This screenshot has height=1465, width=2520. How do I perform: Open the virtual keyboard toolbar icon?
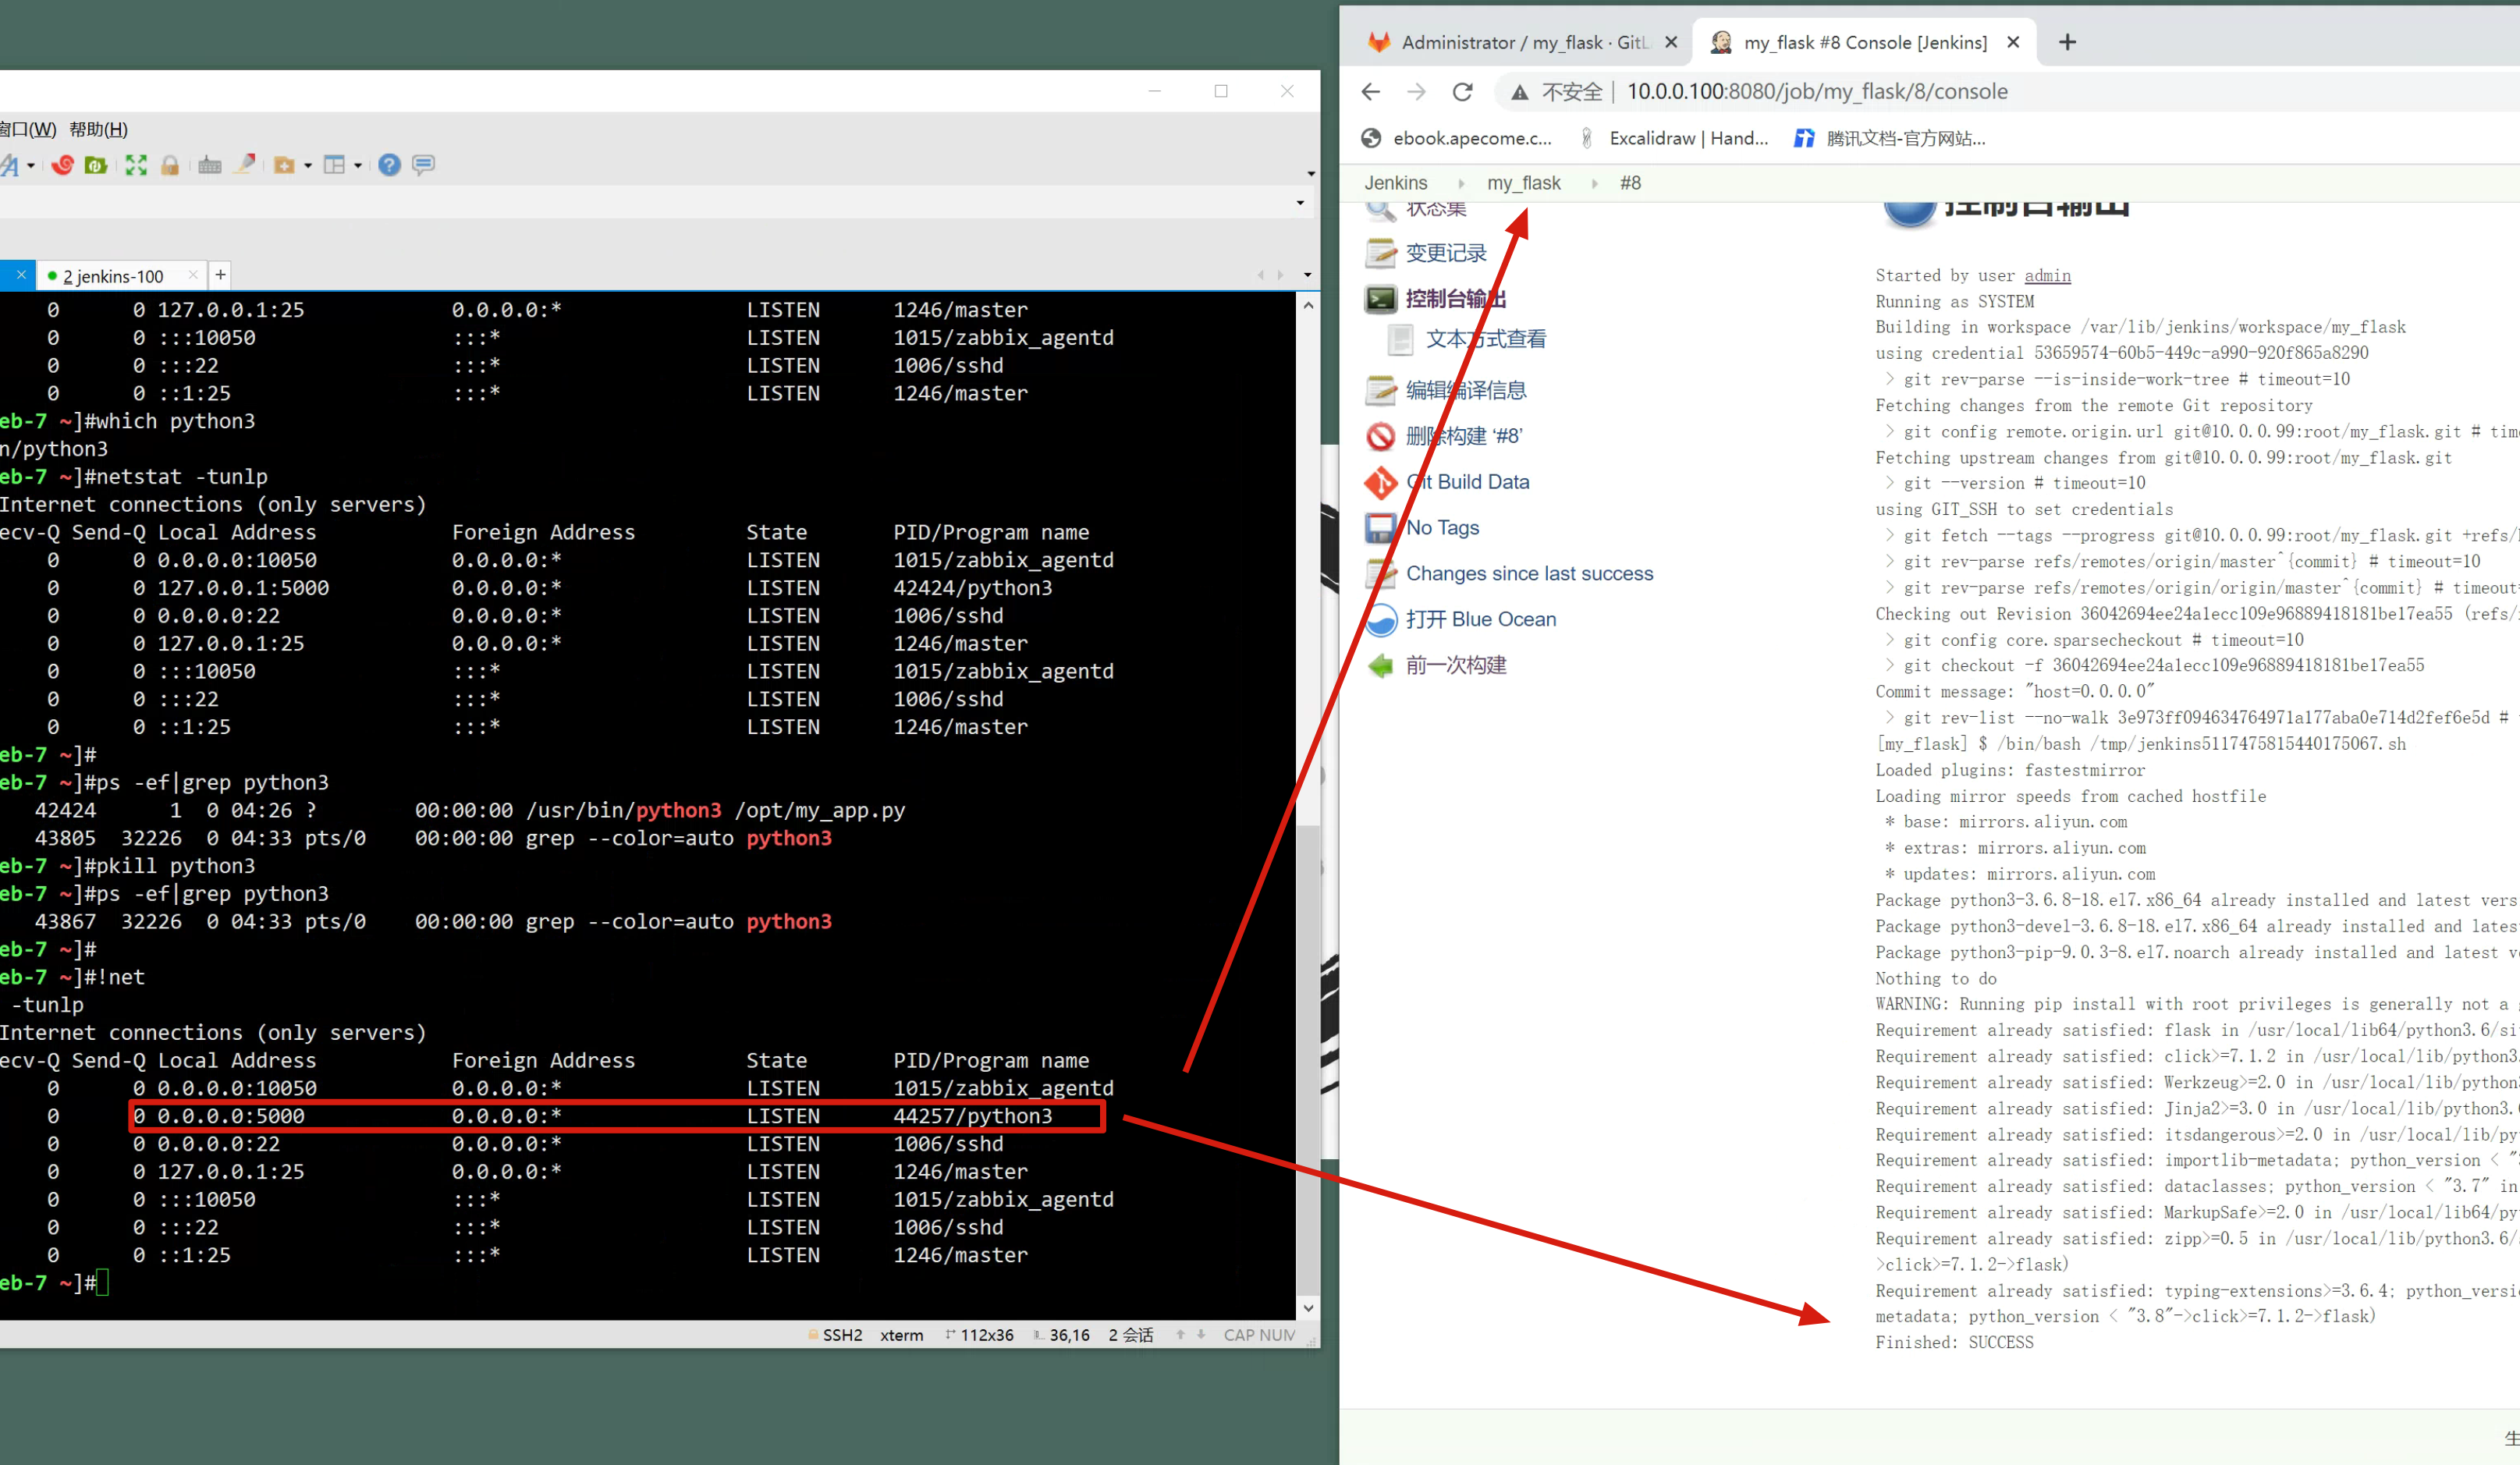click(209, 165)
